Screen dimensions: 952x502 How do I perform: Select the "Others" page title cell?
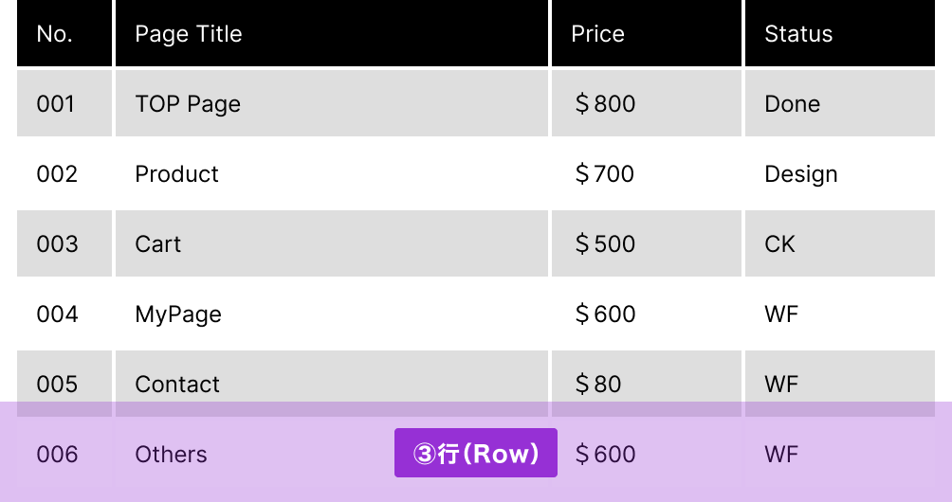(172, 455)
